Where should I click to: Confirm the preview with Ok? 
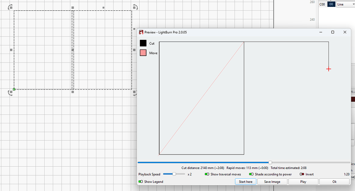[334, 182]
